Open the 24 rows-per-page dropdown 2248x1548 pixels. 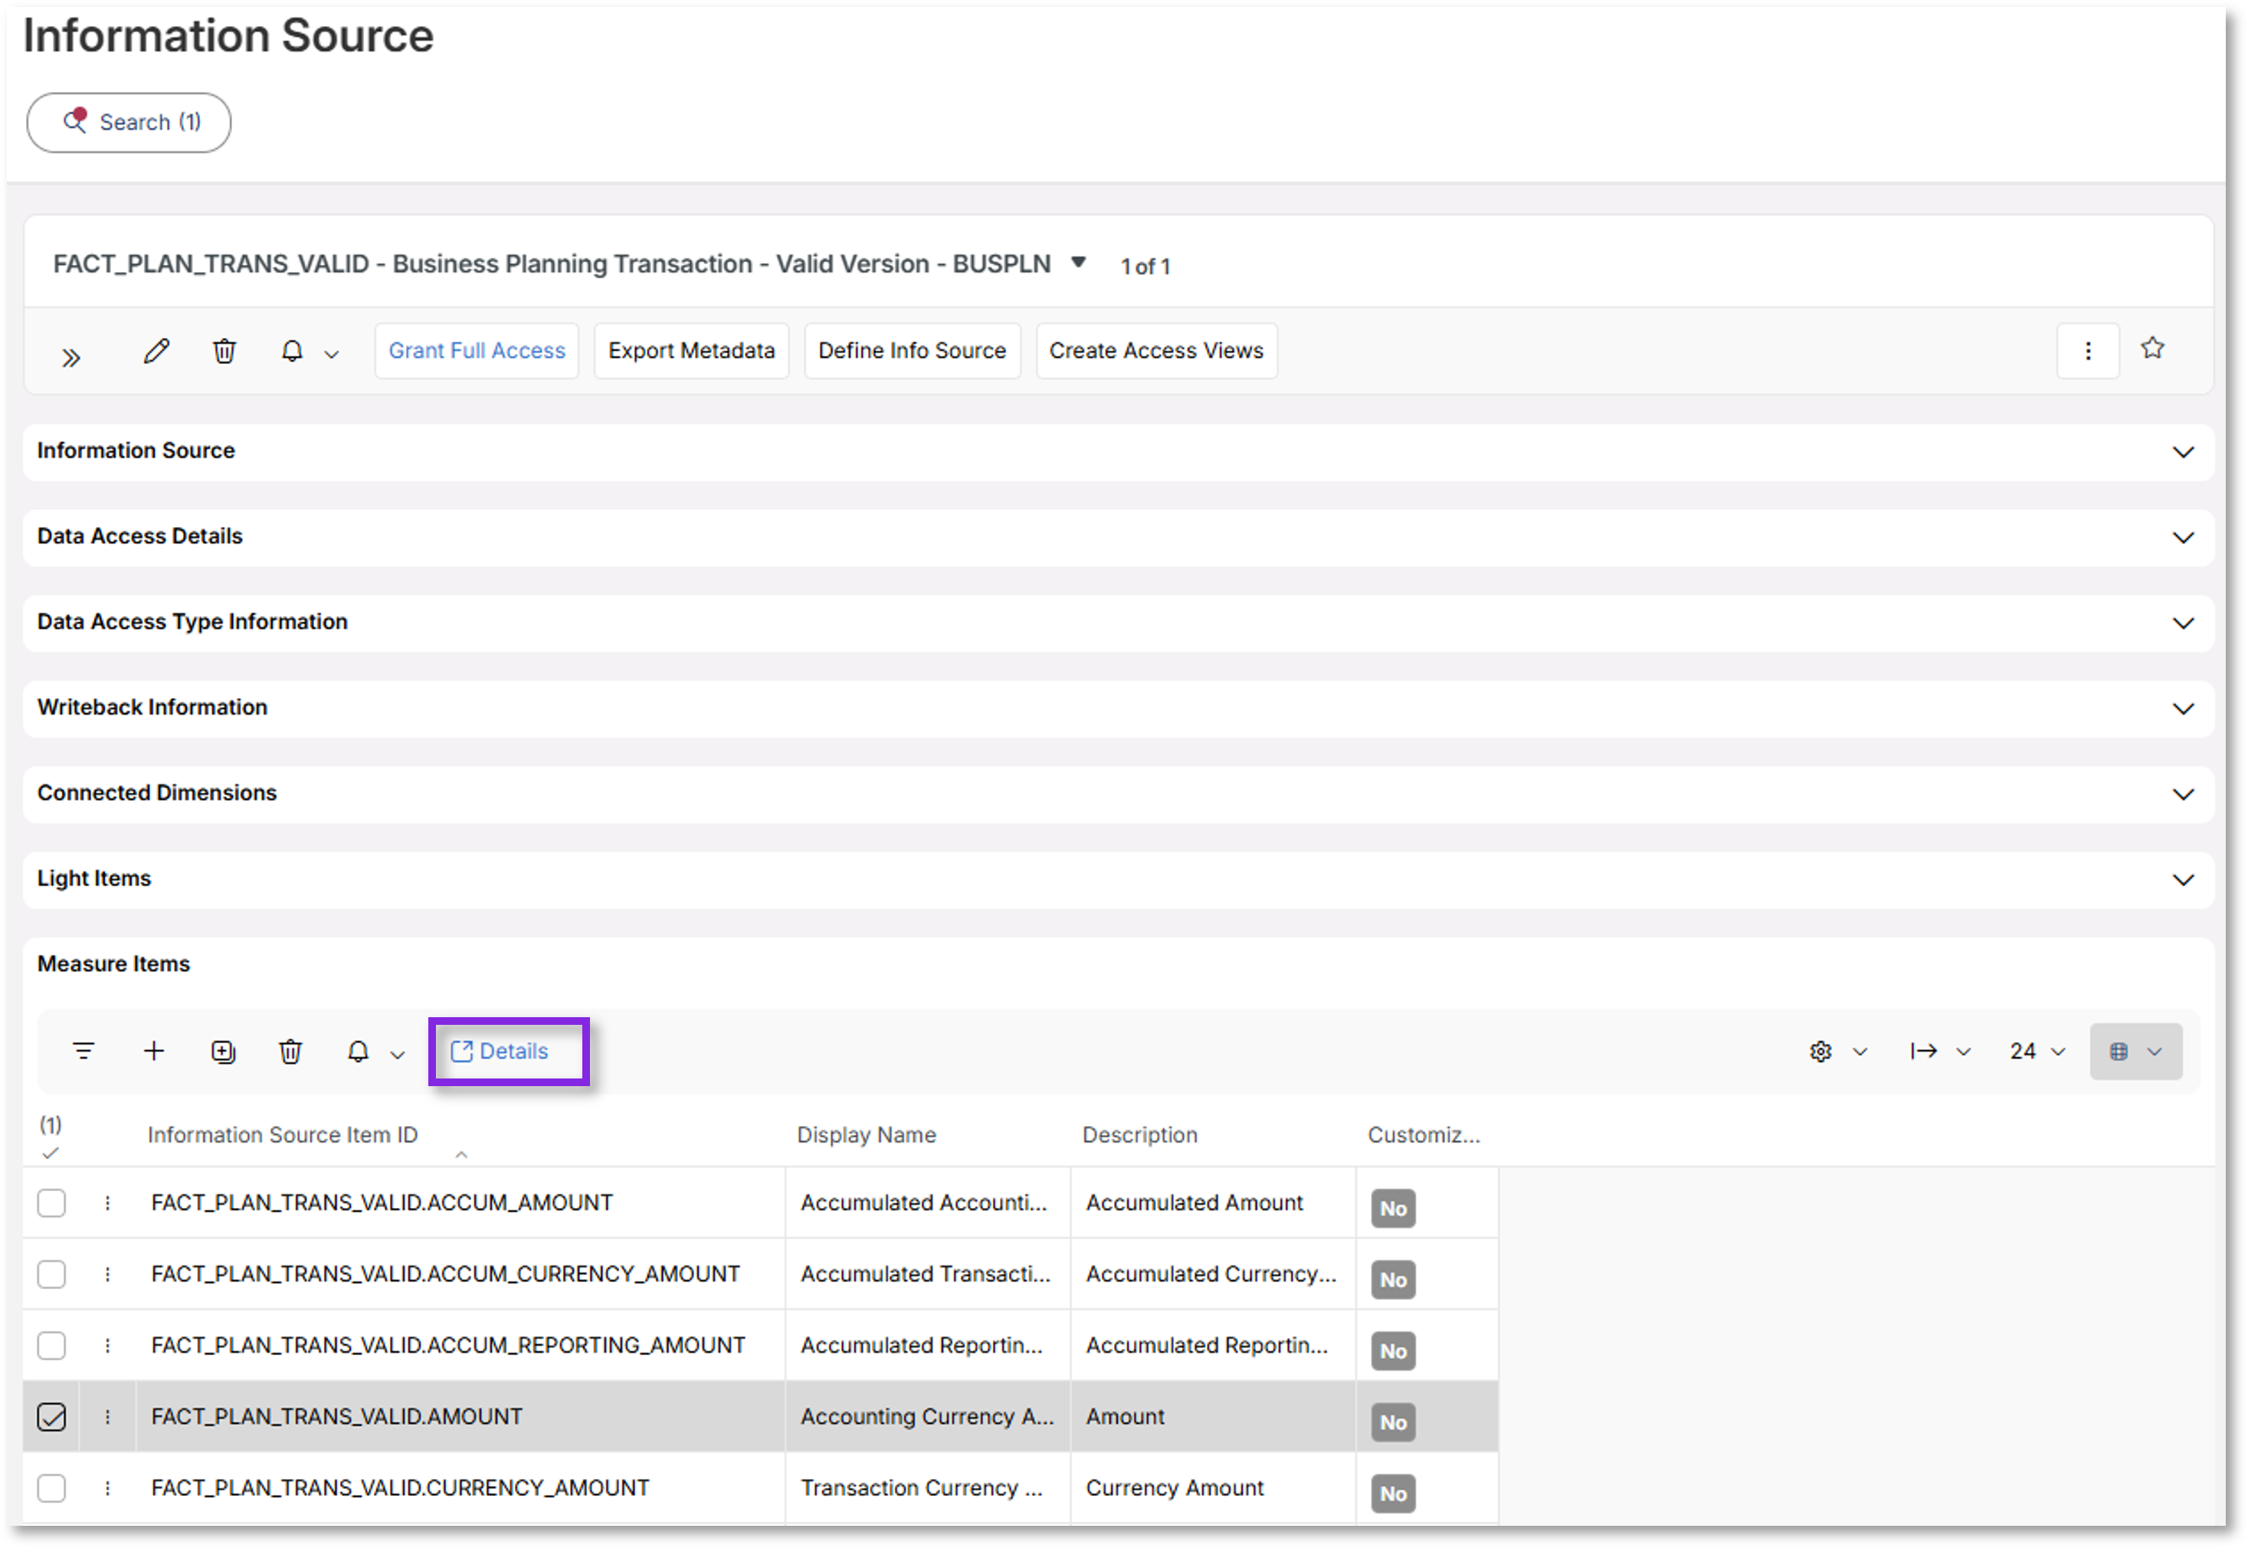pos(2037,1050)
